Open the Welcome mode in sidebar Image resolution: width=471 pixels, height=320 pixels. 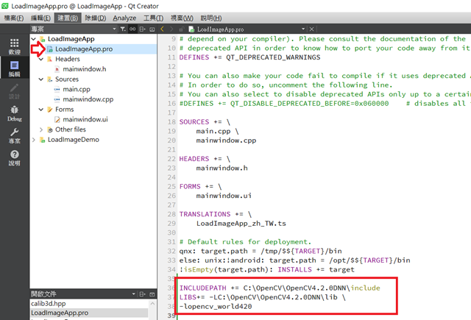pyautogui.click(x=14, y=46)
